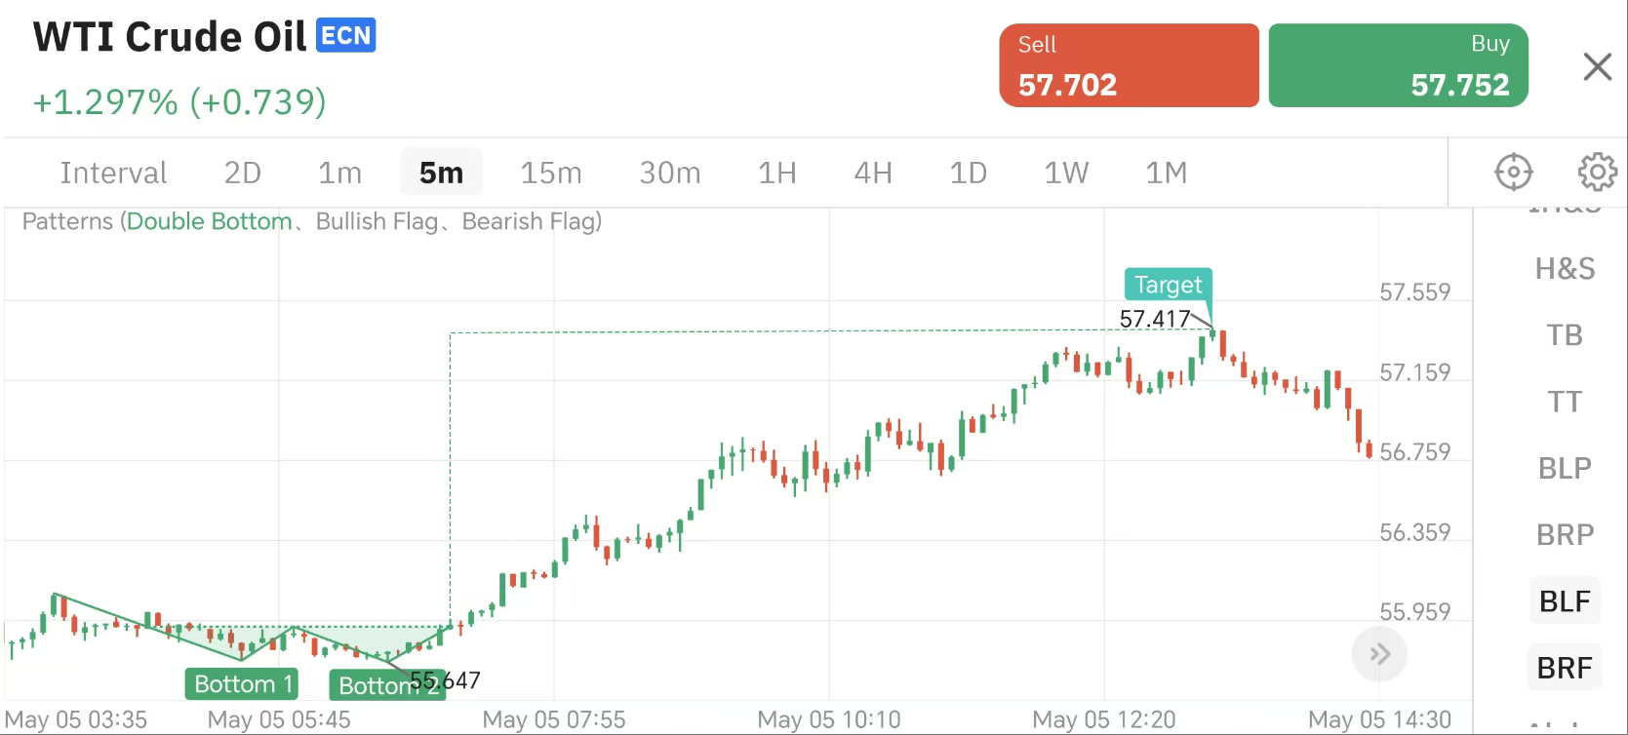Toggle the H&S pattern indicator
Viewport: 1628px width, 735px height.
(x=1565, y=268)
